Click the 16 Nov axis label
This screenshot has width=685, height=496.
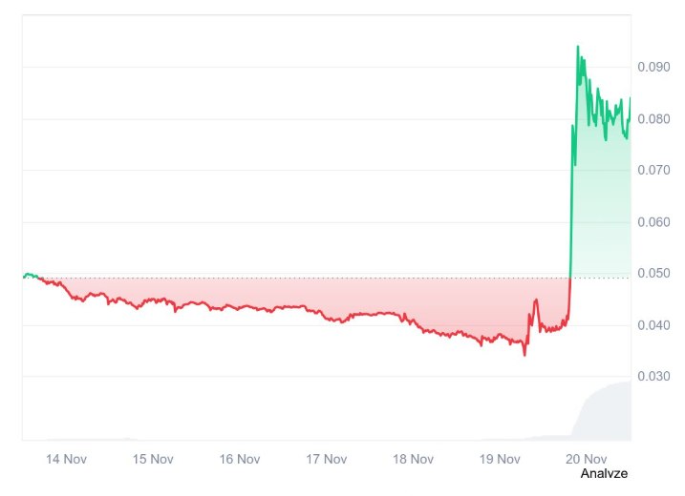pyautogui.click(x=240, y=459)
